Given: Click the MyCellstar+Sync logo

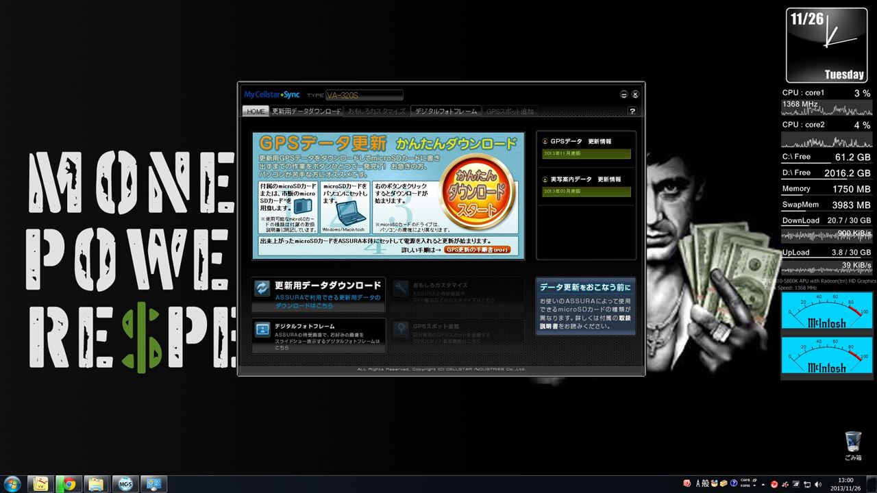Looking at the screenshot, I should point(272,94).
